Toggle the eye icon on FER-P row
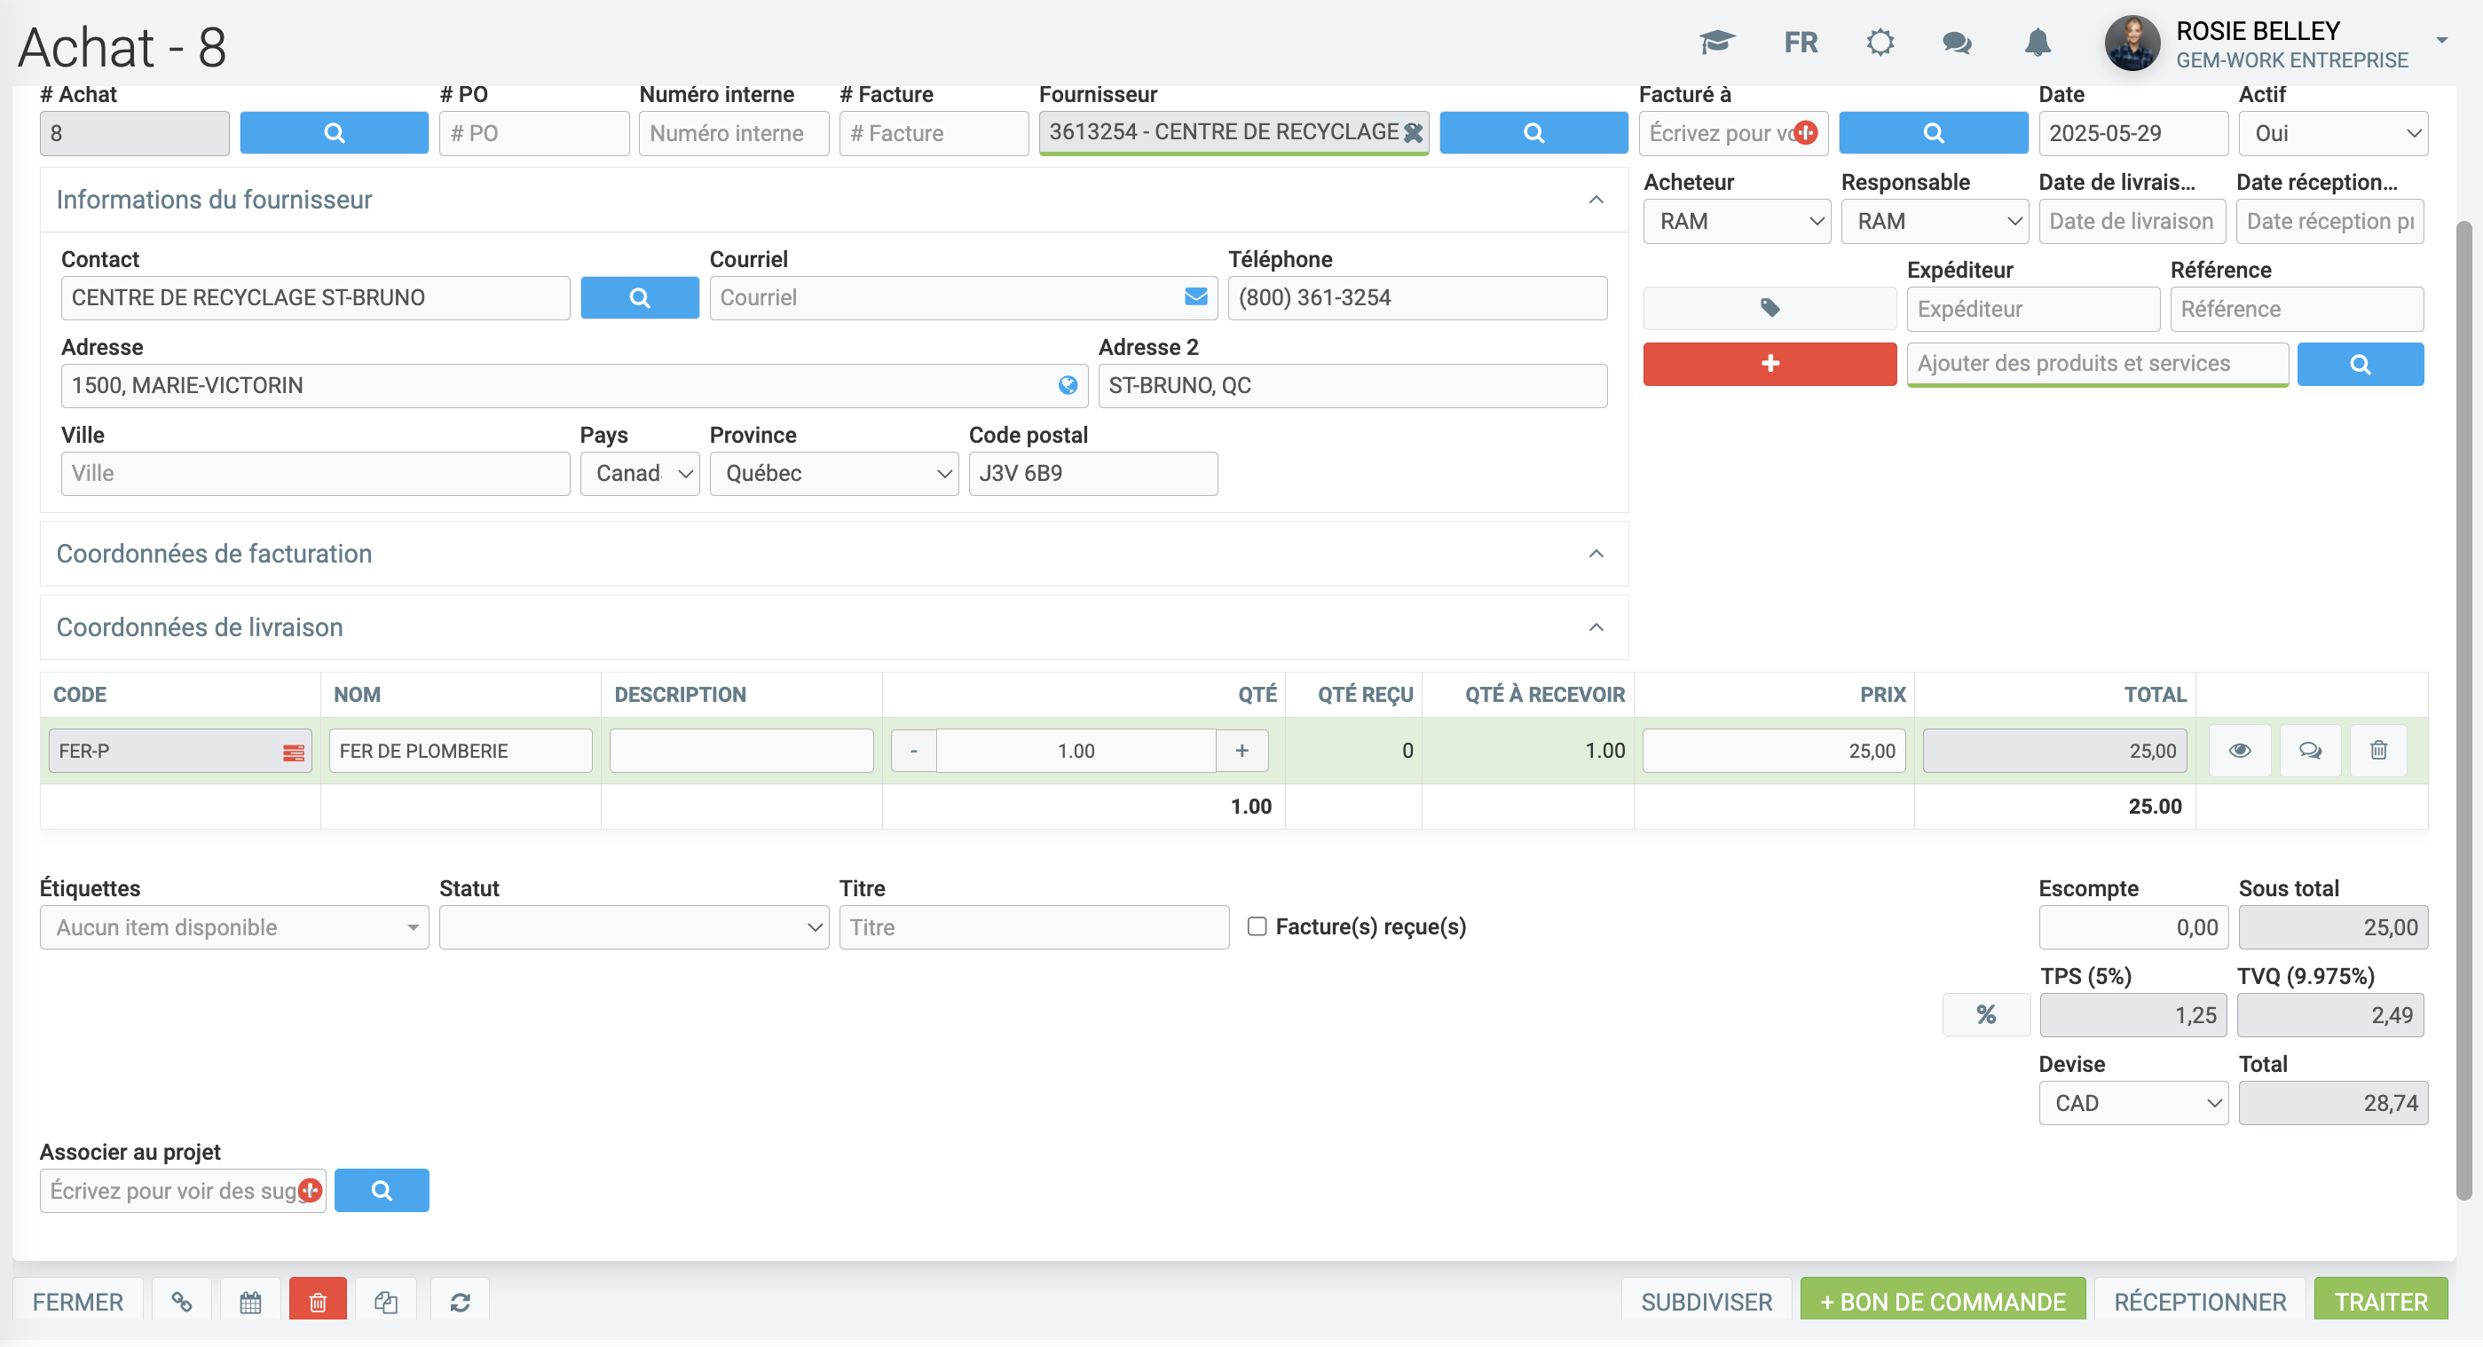 pyautogui.click(x=2239, y=751)
